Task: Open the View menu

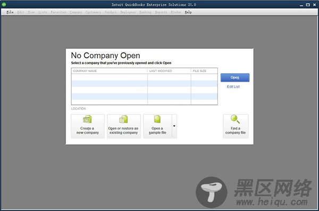Action: tap(31, 12)
